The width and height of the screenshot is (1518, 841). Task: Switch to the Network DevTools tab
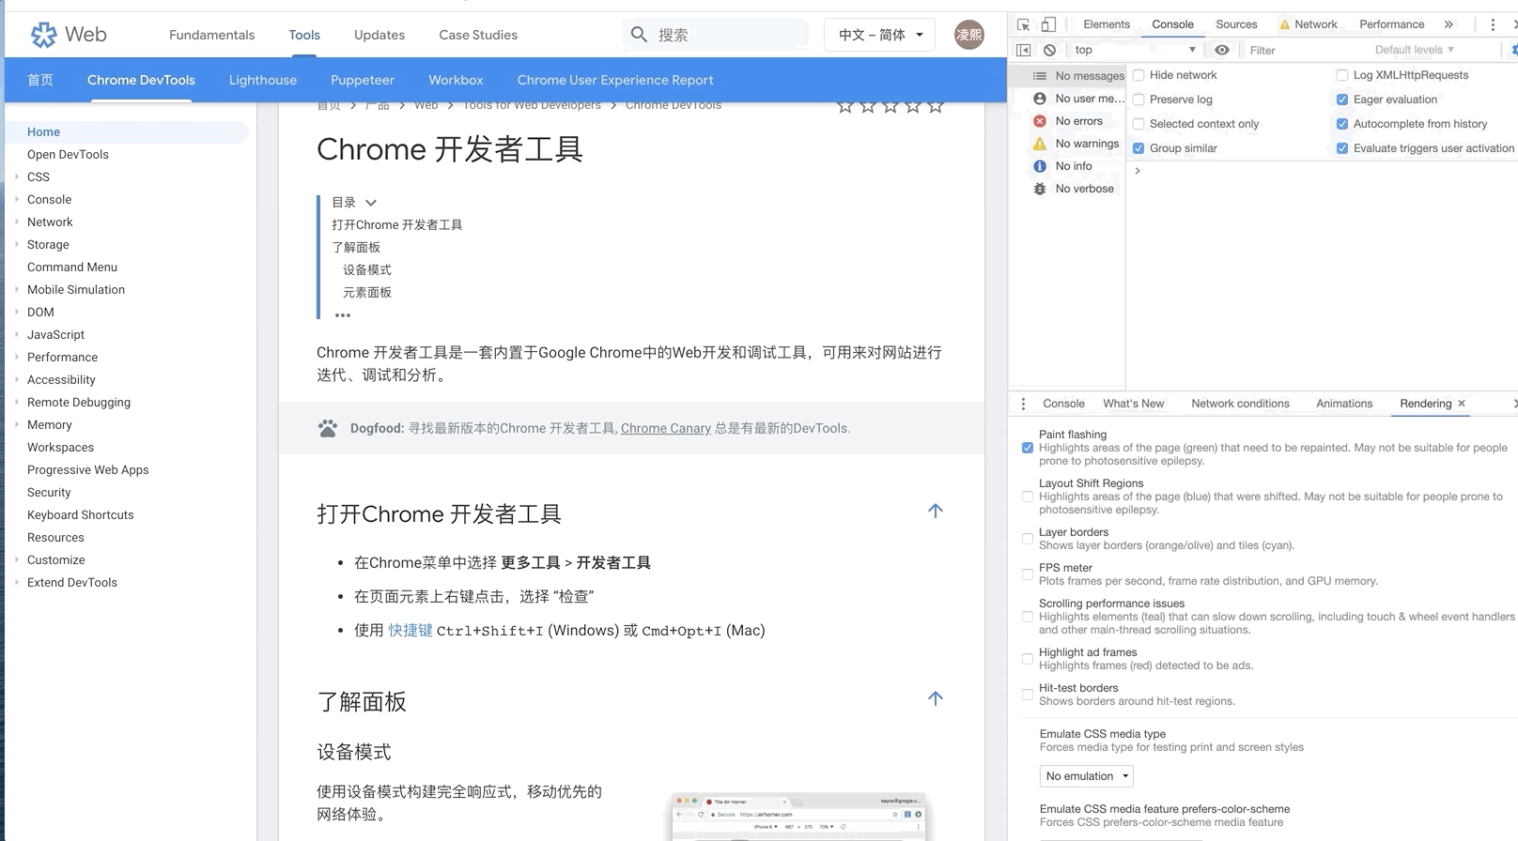[x=1309, y=24]
